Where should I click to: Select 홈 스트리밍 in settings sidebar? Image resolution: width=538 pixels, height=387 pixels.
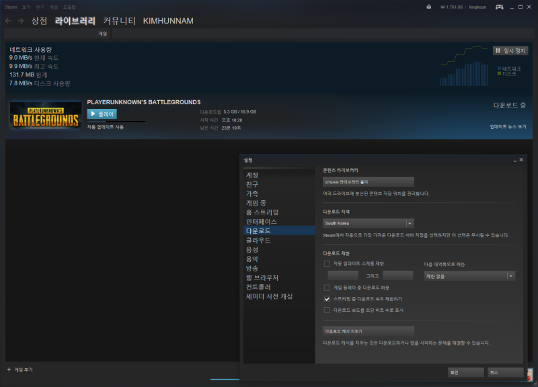[279, 212]
